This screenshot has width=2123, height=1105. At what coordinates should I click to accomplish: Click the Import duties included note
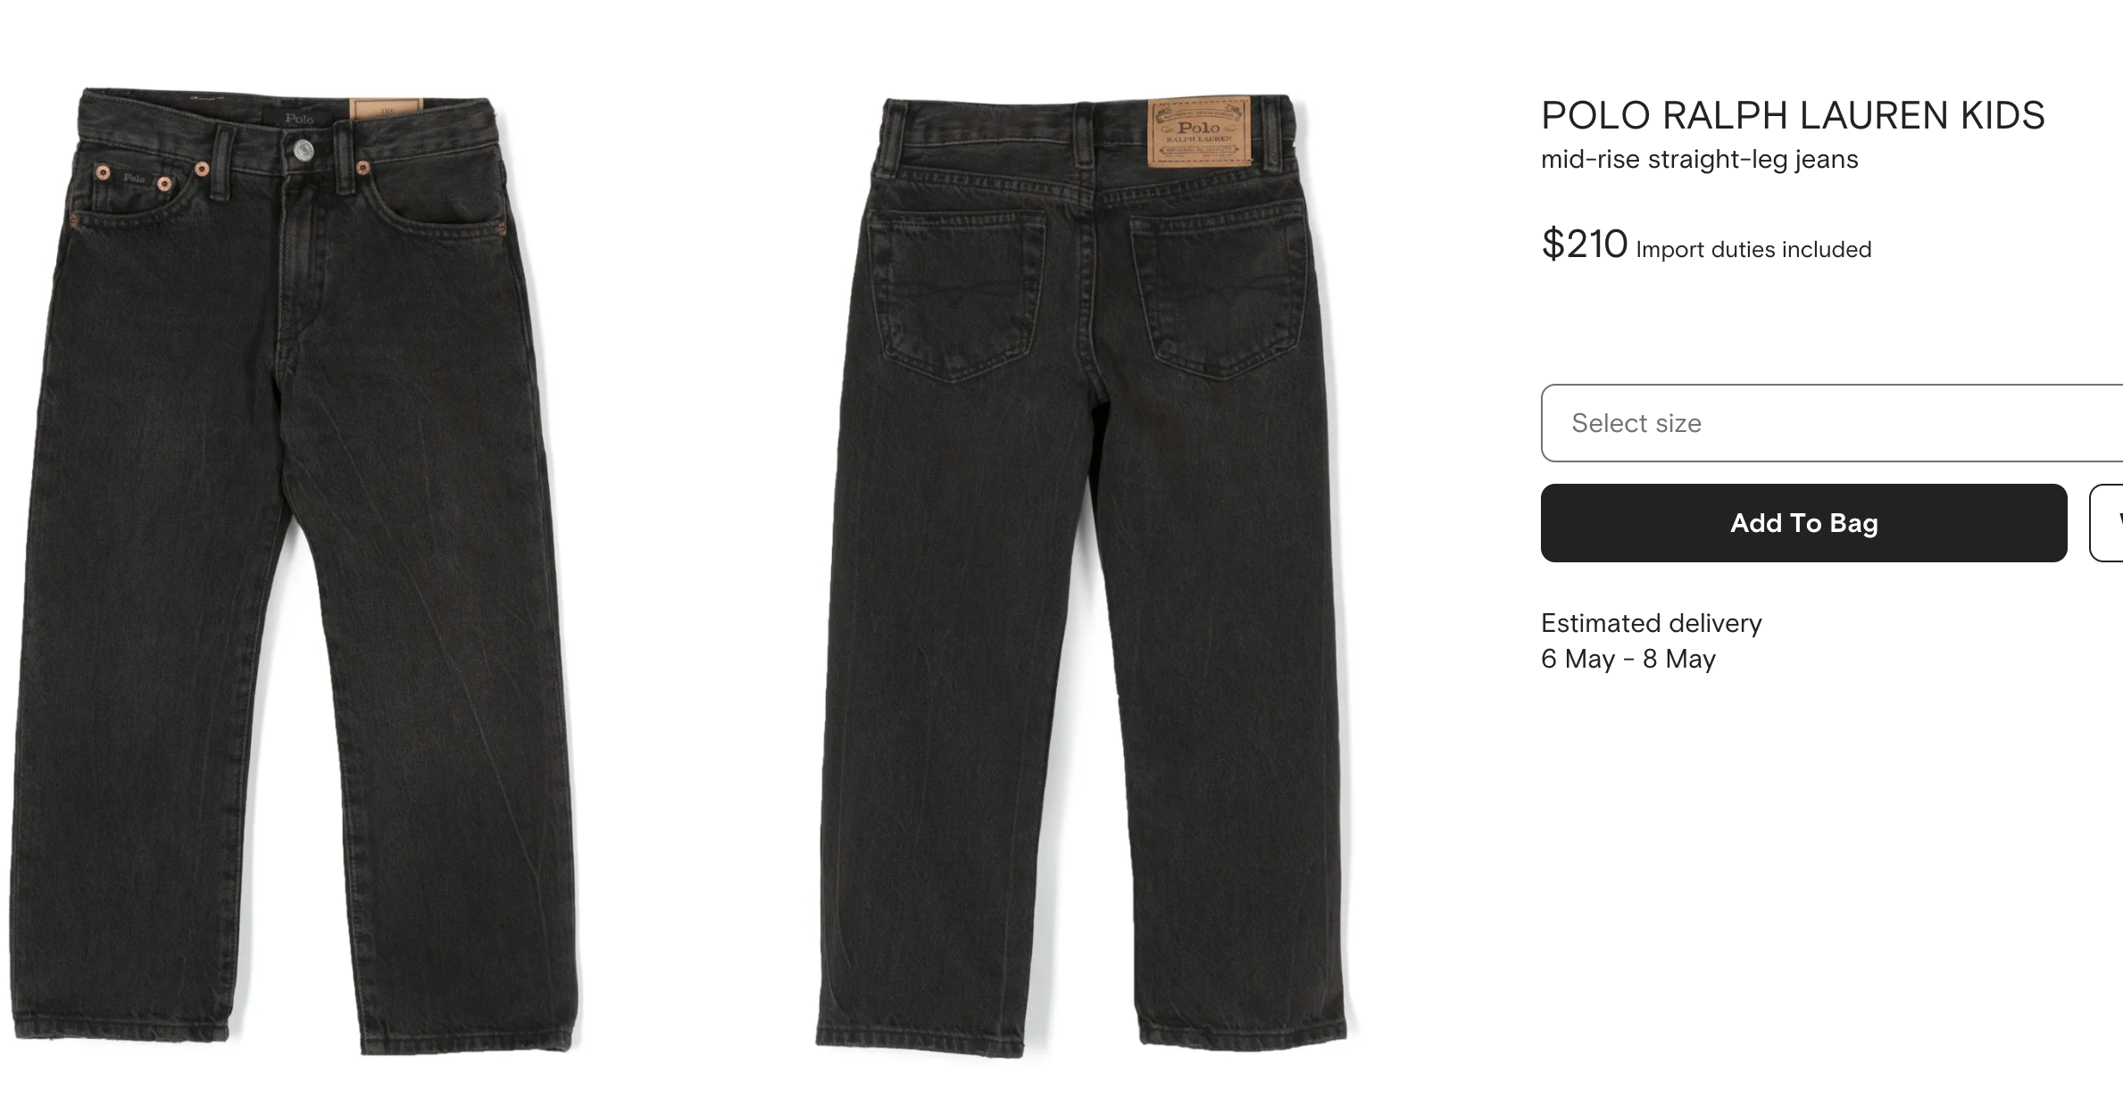[x=1753, y=249]
